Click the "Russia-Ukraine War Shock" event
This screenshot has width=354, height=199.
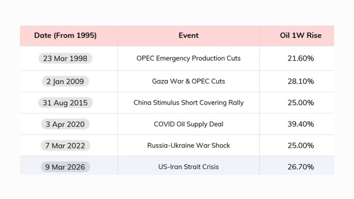tap(189, 145)
